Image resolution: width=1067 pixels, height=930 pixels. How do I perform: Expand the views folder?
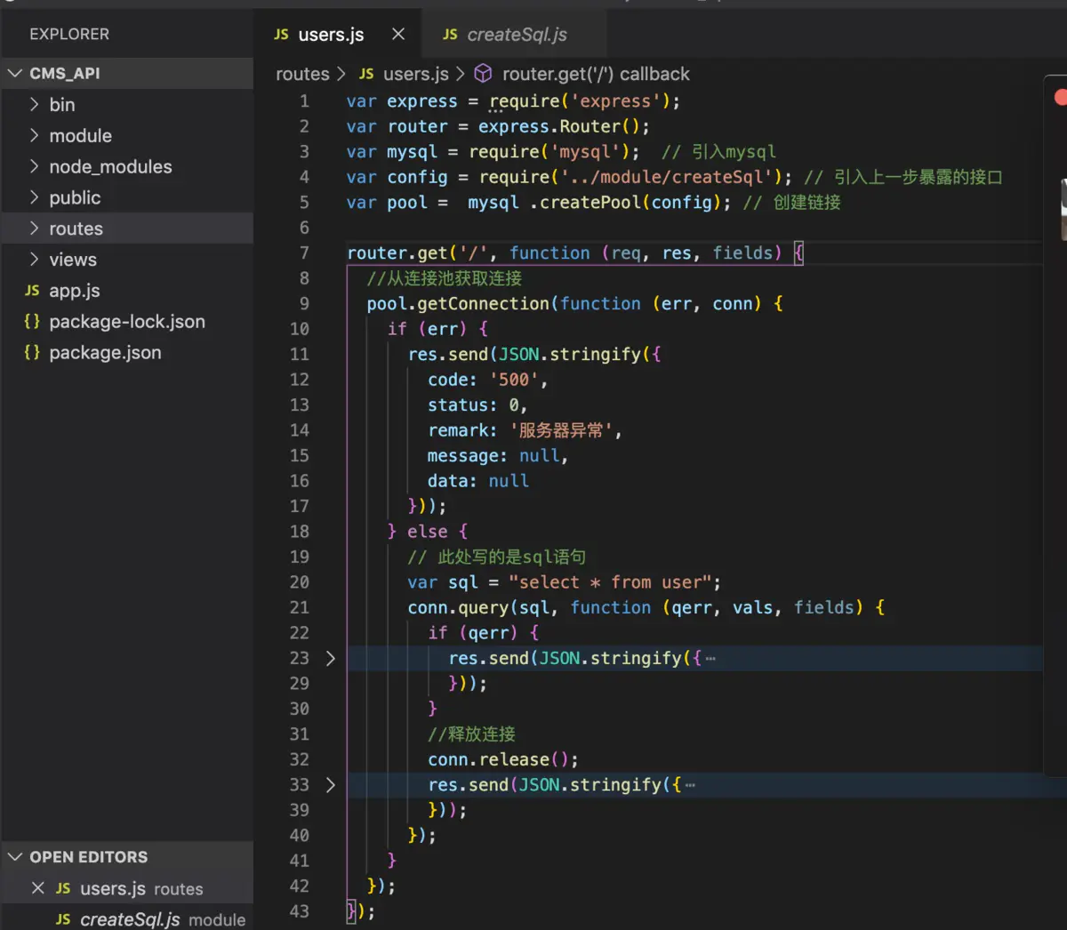[x=72, y=260]
